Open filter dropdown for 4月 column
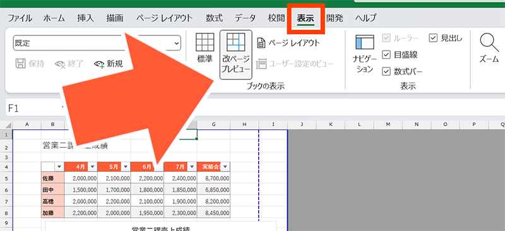The image size is (505, 231). pyautogui.click(x=92, y=167)
